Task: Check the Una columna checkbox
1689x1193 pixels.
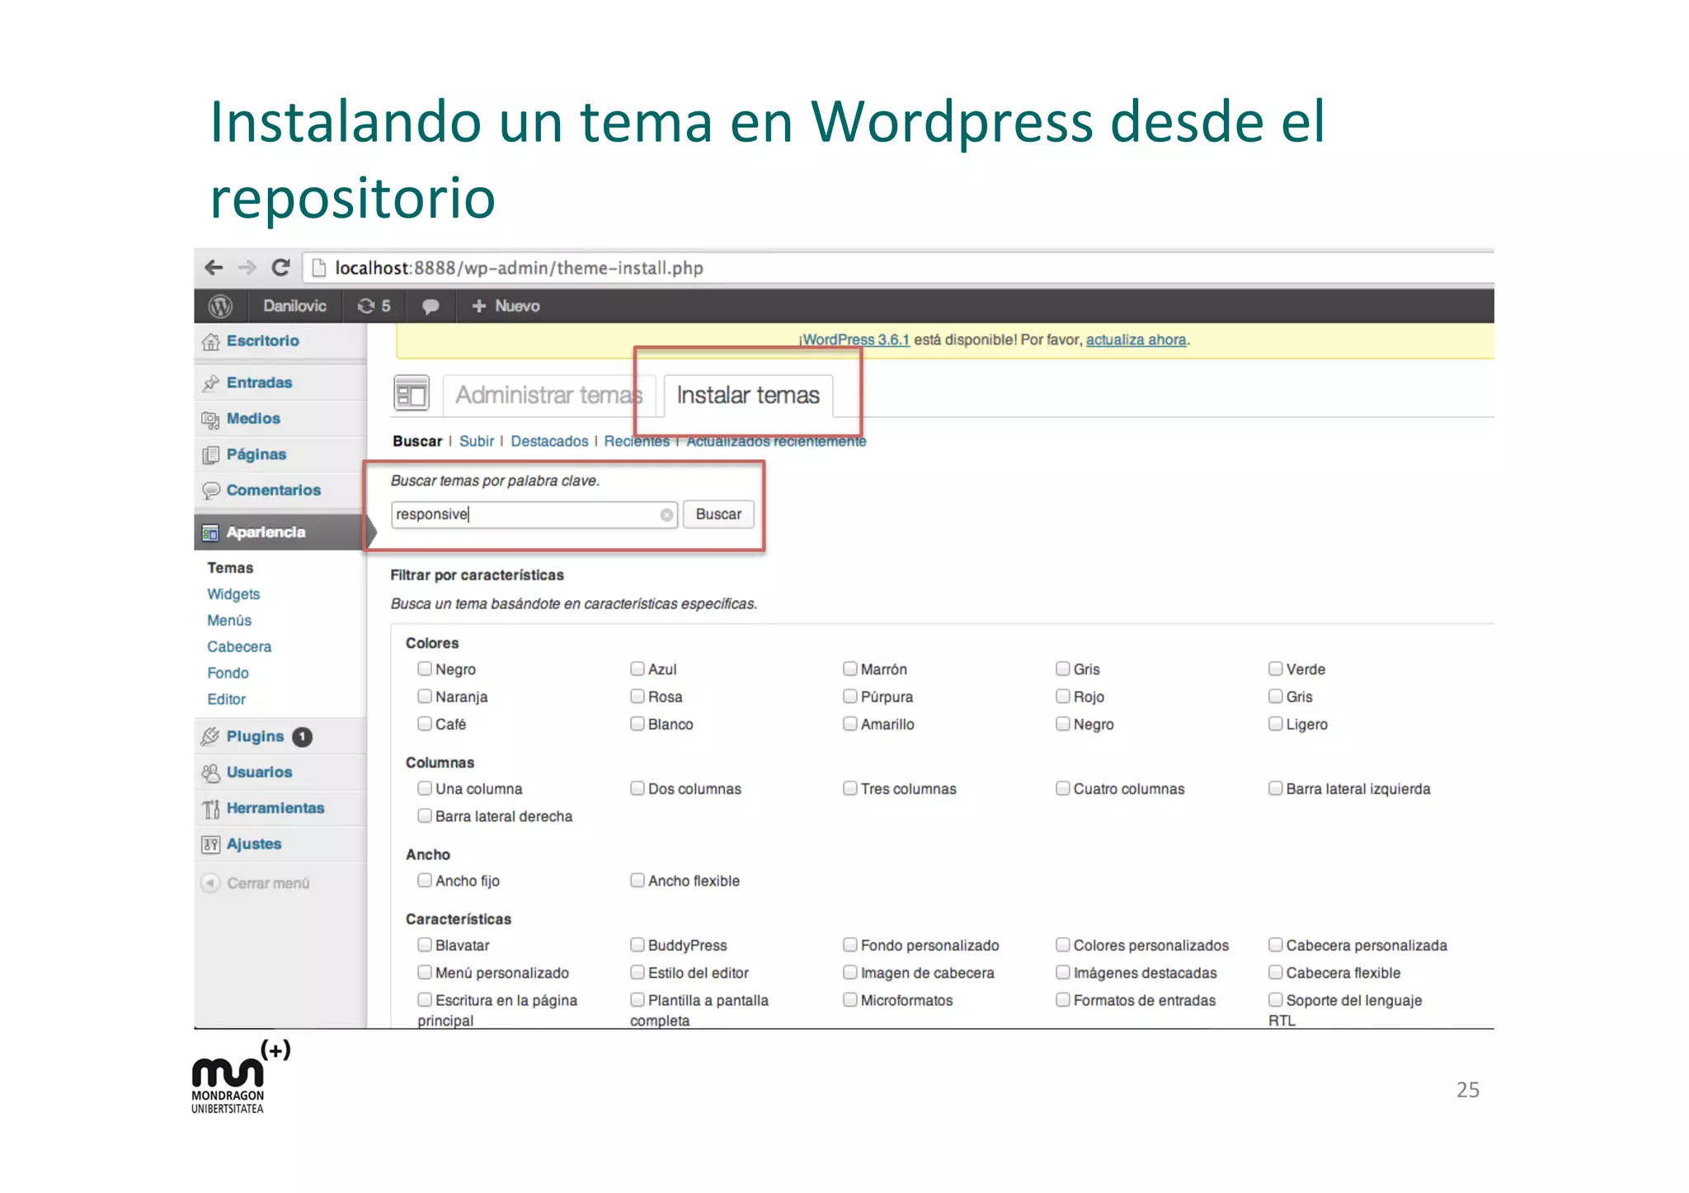Action: [425, 788]
